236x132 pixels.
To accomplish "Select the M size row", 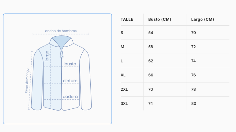I will 175,47.
